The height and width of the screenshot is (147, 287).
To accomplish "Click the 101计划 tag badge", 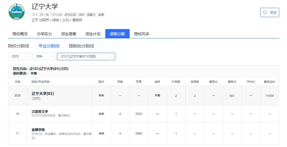I will 56,14.
